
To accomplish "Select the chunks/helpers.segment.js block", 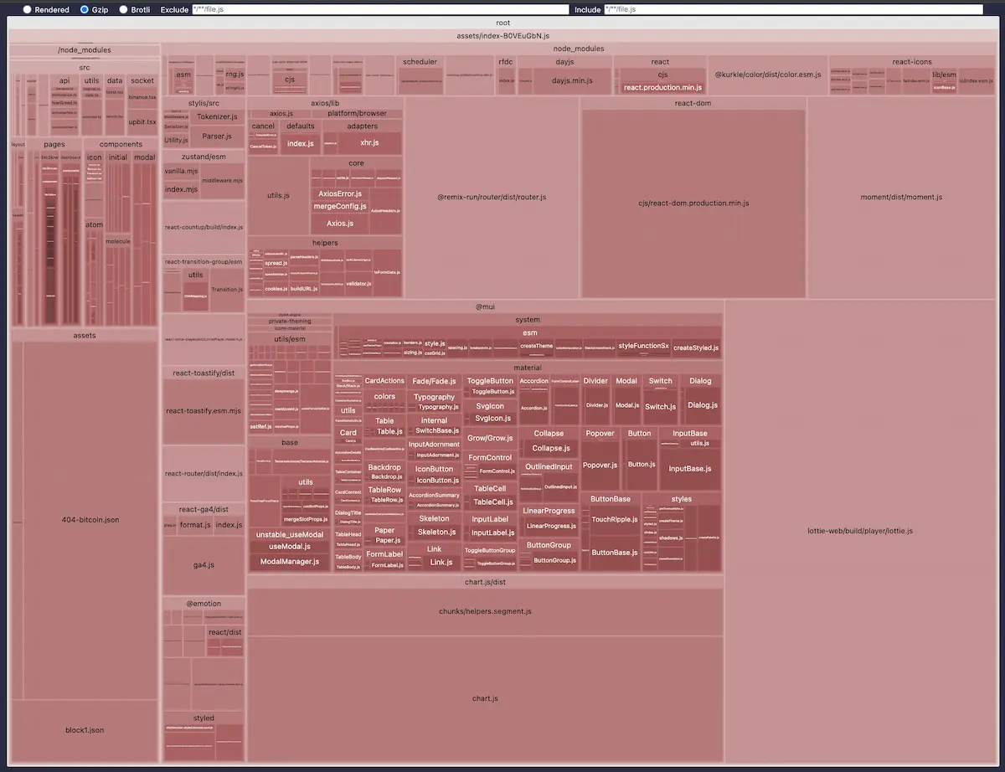I will pyautogui.click(x=485, y=611).
